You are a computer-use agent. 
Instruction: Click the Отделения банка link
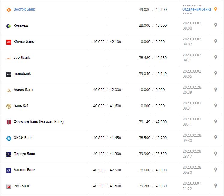(197, 9)
